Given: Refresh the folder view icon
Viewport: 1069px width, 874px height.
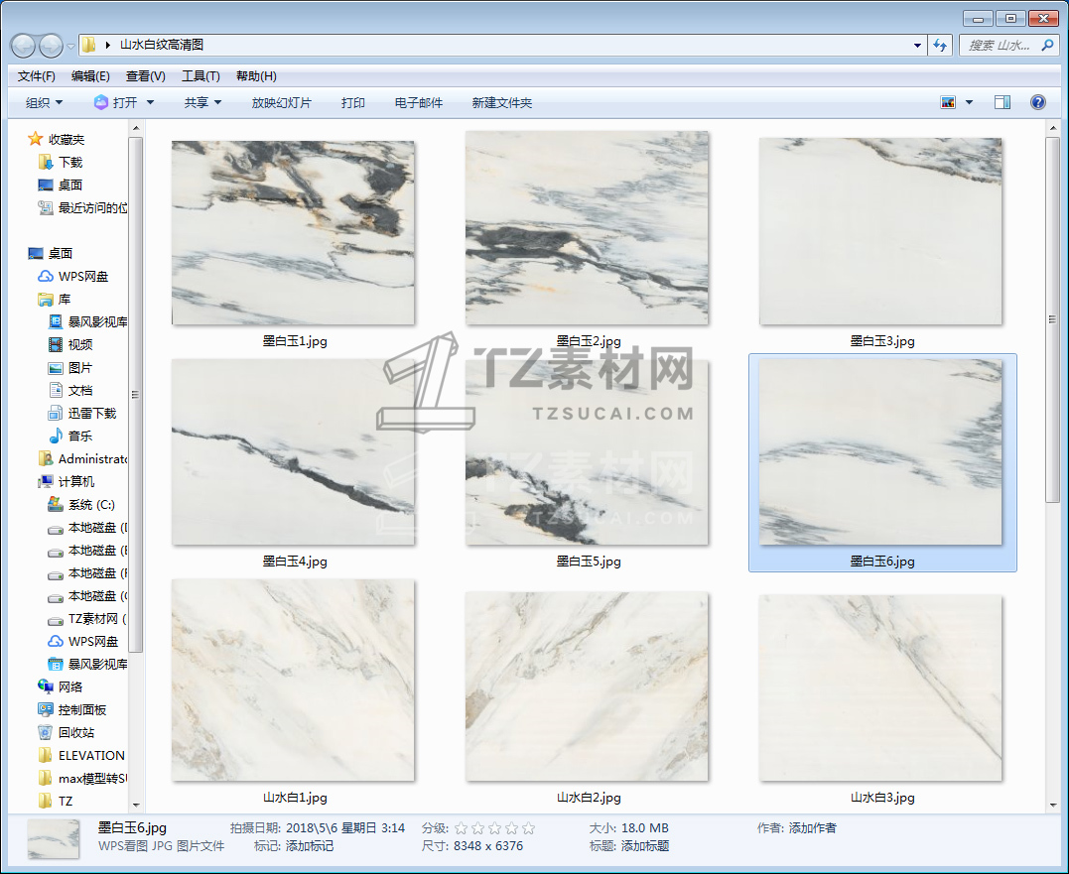Looking at the screenshot, I should [940, 46].
